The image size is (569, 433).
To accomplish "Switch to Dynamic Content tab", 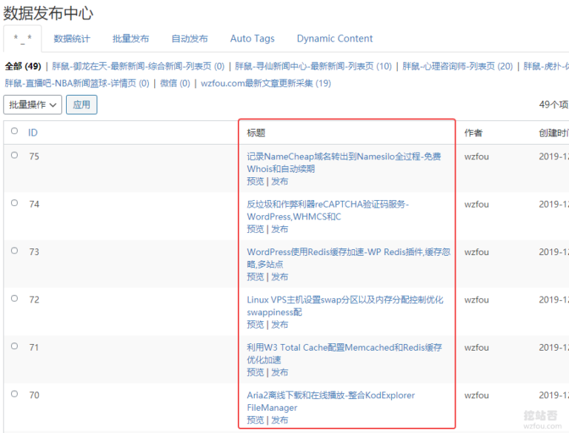I will [335, 39].
